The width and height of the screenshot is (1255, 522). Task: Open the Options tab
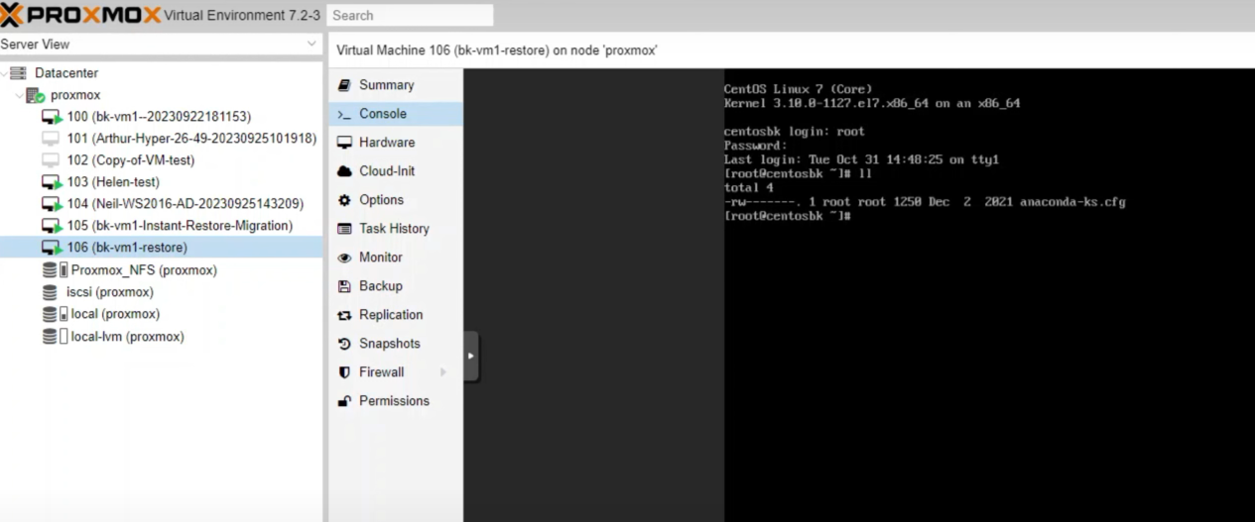click(x=396, y=200)
